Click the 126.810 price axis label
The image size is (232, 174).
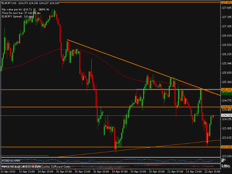pos(227,36)
